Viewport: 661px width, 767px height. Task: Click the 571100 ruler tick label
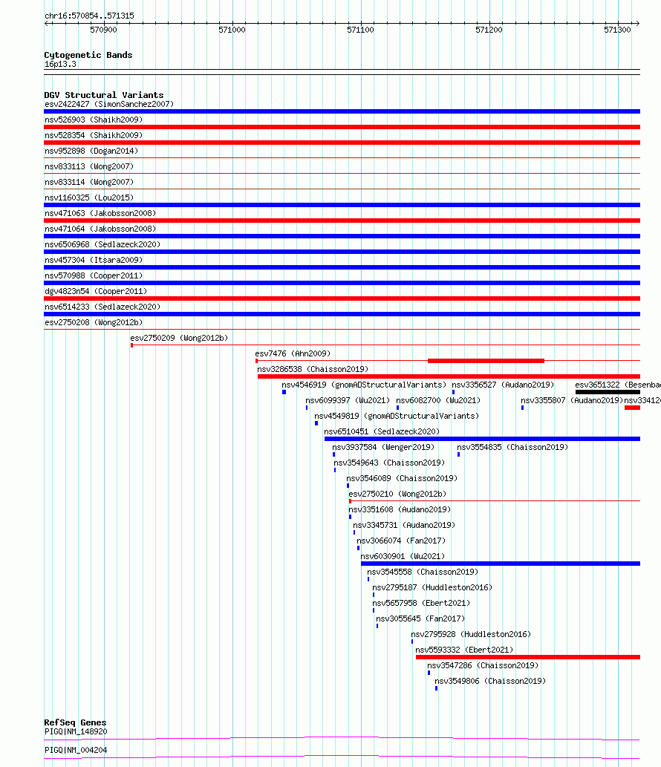click(361, 30)
